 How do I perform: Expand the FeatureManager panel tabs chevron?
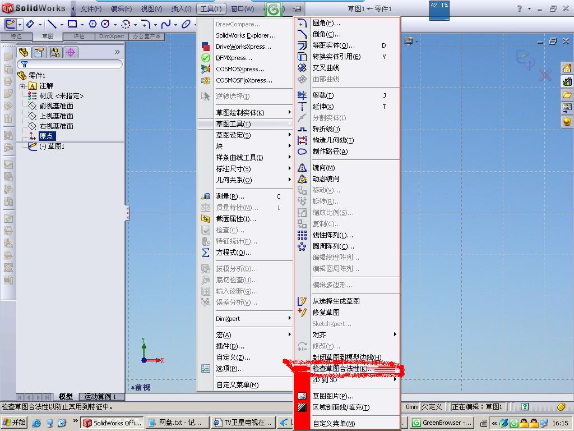coord(117,52)
